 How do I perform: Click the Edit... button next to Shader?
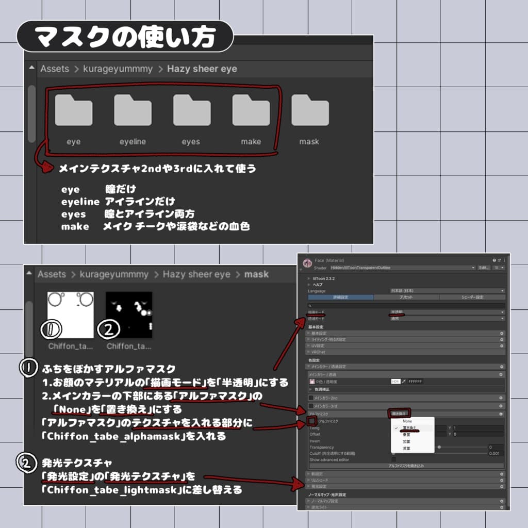pyautogui.click(x=484, y=268)
